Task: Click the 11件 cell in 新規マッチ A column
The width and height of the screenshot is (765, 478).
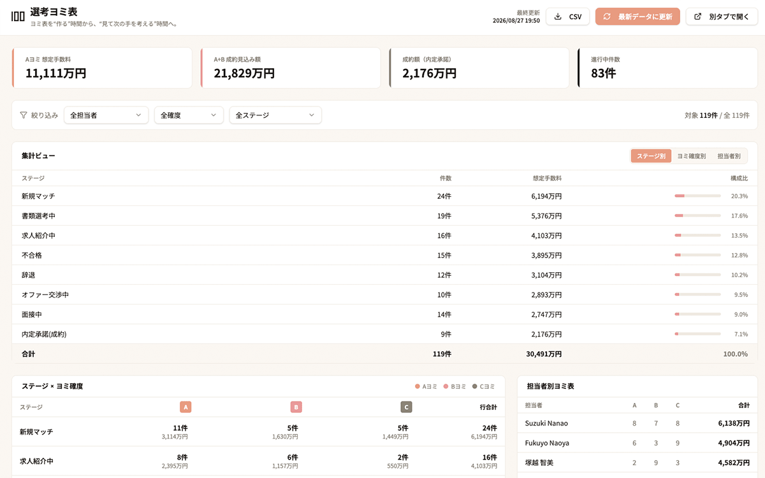Action: [x=180, y=428]
